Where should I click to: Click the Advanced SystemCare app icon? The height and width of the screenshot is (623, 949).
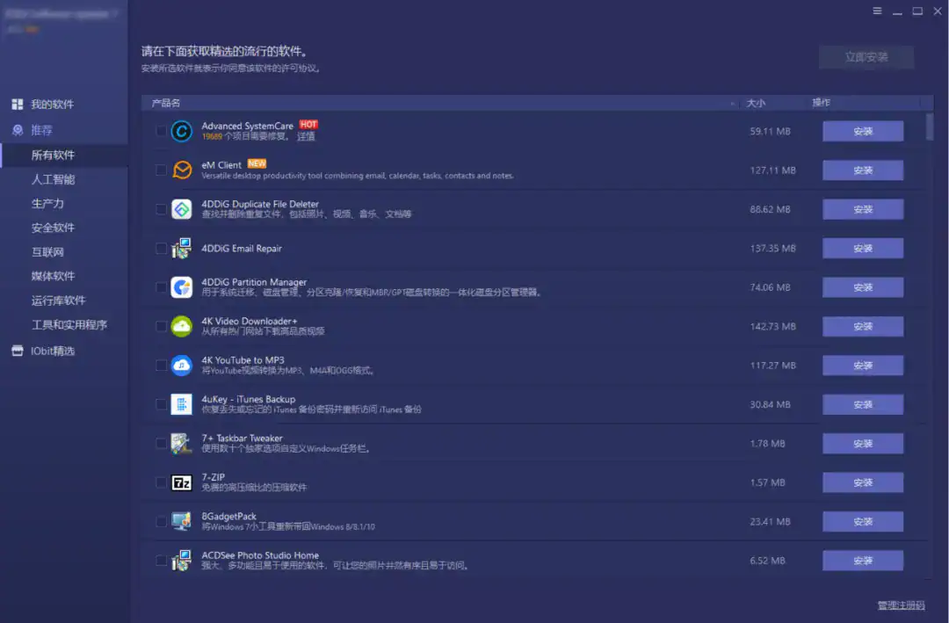(182, 131)
